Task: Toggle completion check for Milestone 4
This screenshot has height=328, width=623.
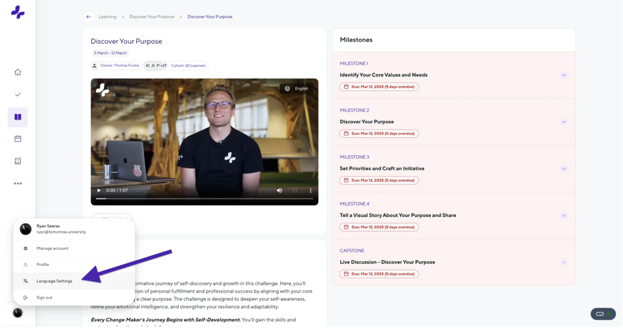Action: coord(564,216)
